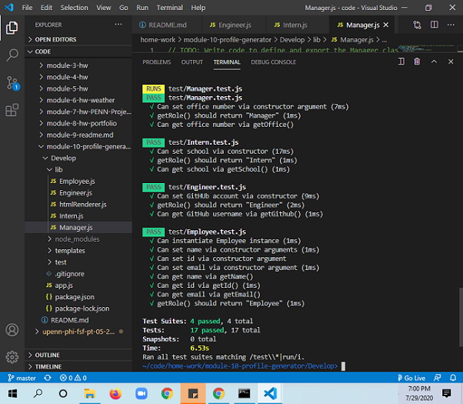This screenshot has height=404, width=463.
Task: Open the Manage gear icon
Action: pos(12,357)
